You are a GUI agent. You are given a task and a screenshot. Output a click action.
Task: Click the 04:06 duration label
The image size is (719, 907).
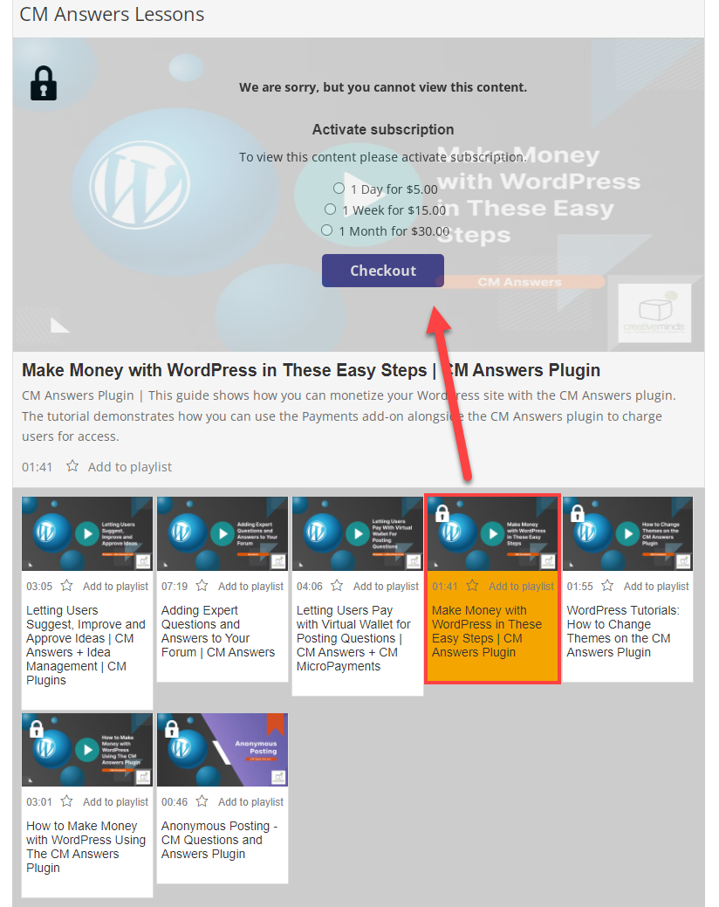point(310,586)
